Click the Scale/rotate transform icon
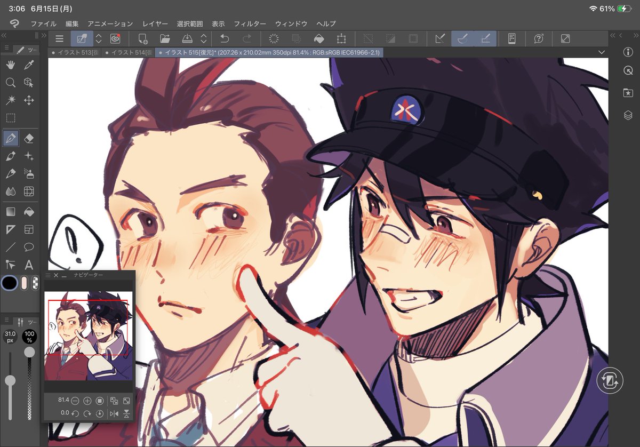The height and width of the screenshot is (447, 640). (341, 38)
